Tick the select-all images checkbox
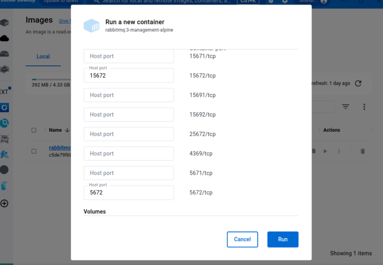Viewport: 383px width, 265px height. (x=34, y=130)
